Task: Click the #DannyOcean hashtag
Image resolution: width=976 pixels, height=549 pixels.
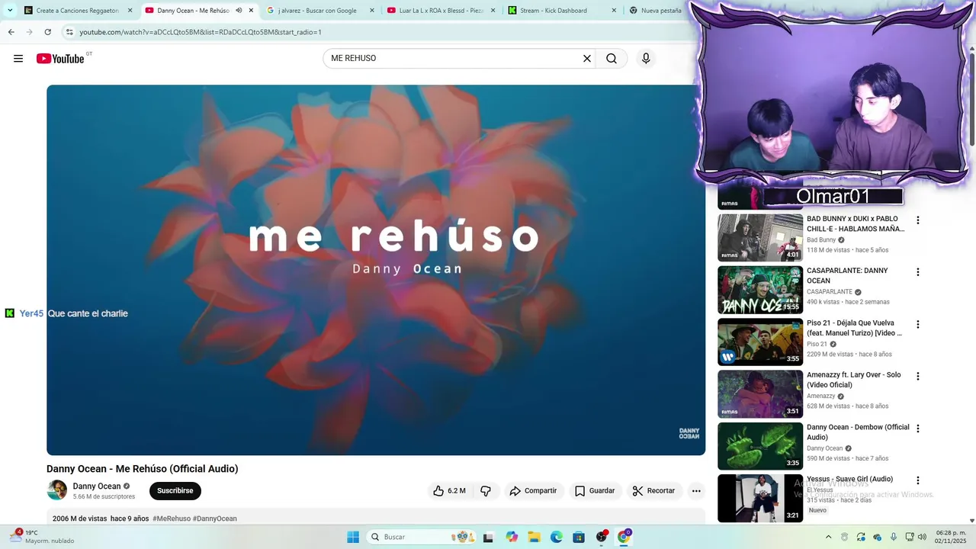Action: pos(215,518)
